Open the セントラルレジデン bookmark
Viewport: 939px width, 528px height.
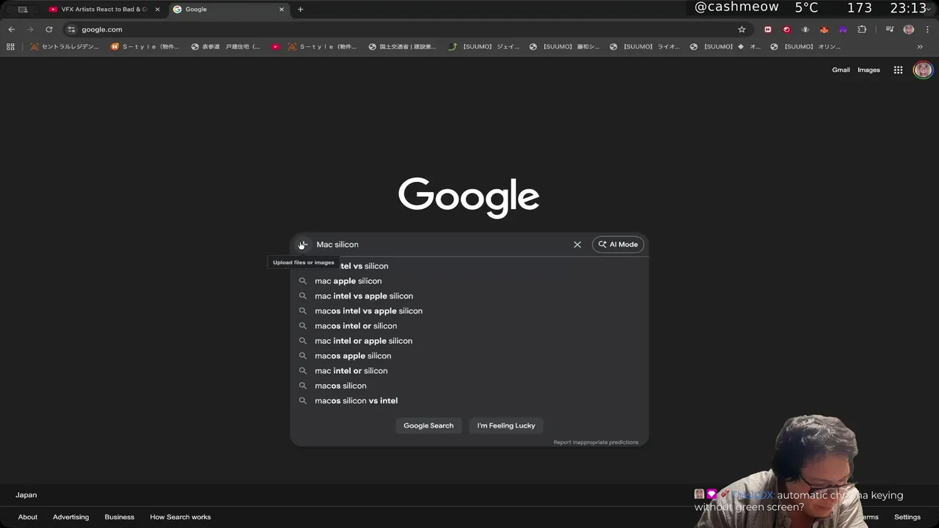click(x=65, y=46)
